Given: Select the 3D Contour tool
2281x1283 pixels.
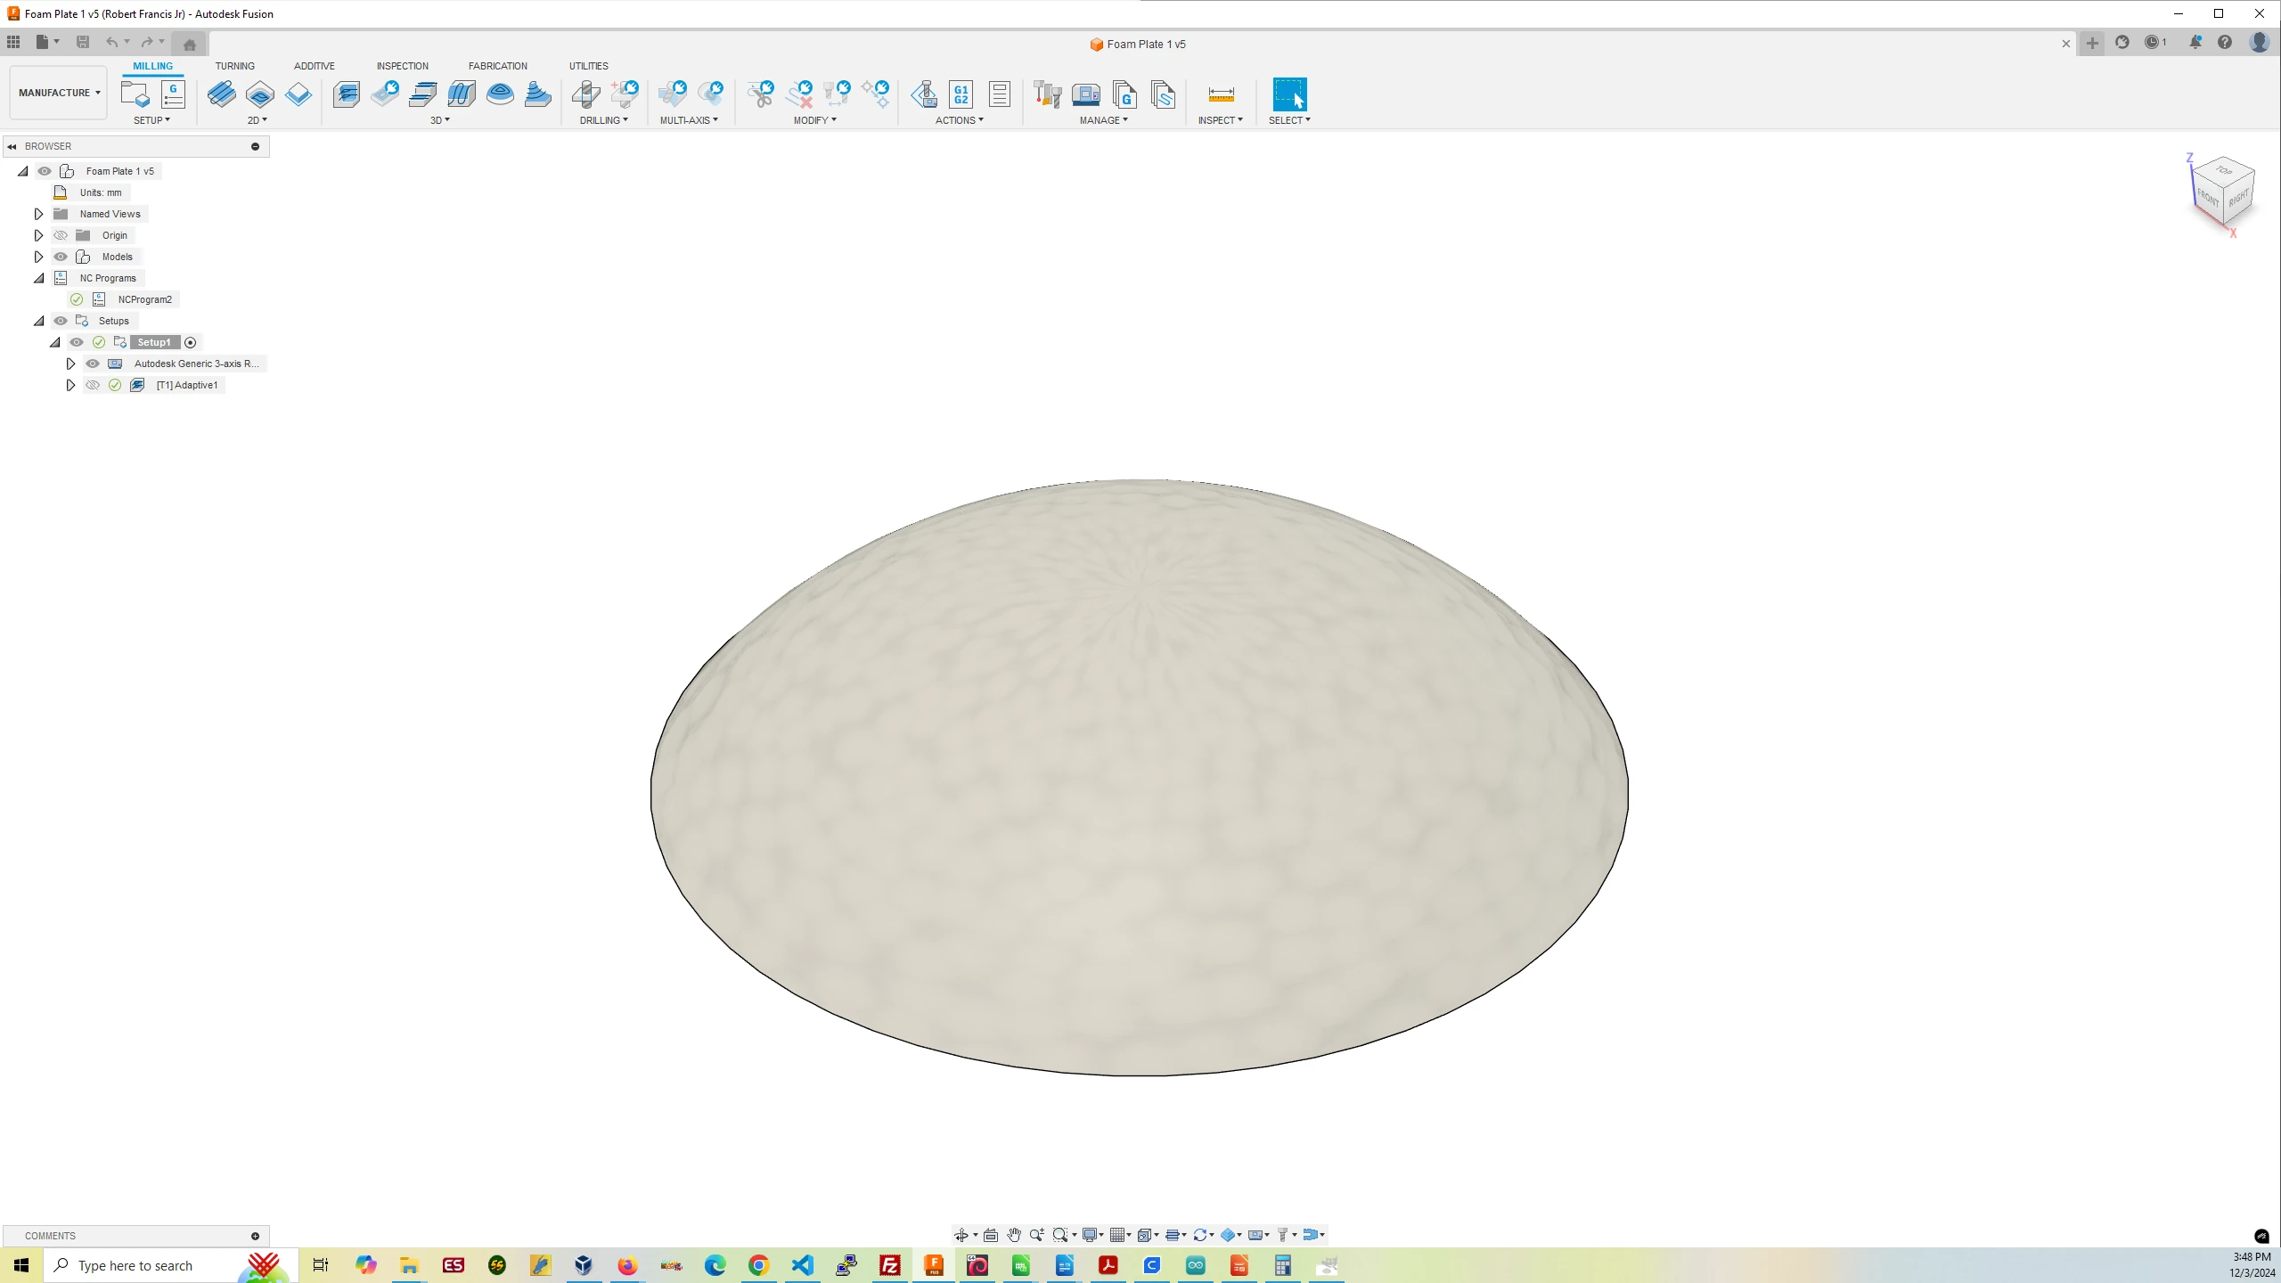Looking at the screenshot, I should (x=423, y=94).
